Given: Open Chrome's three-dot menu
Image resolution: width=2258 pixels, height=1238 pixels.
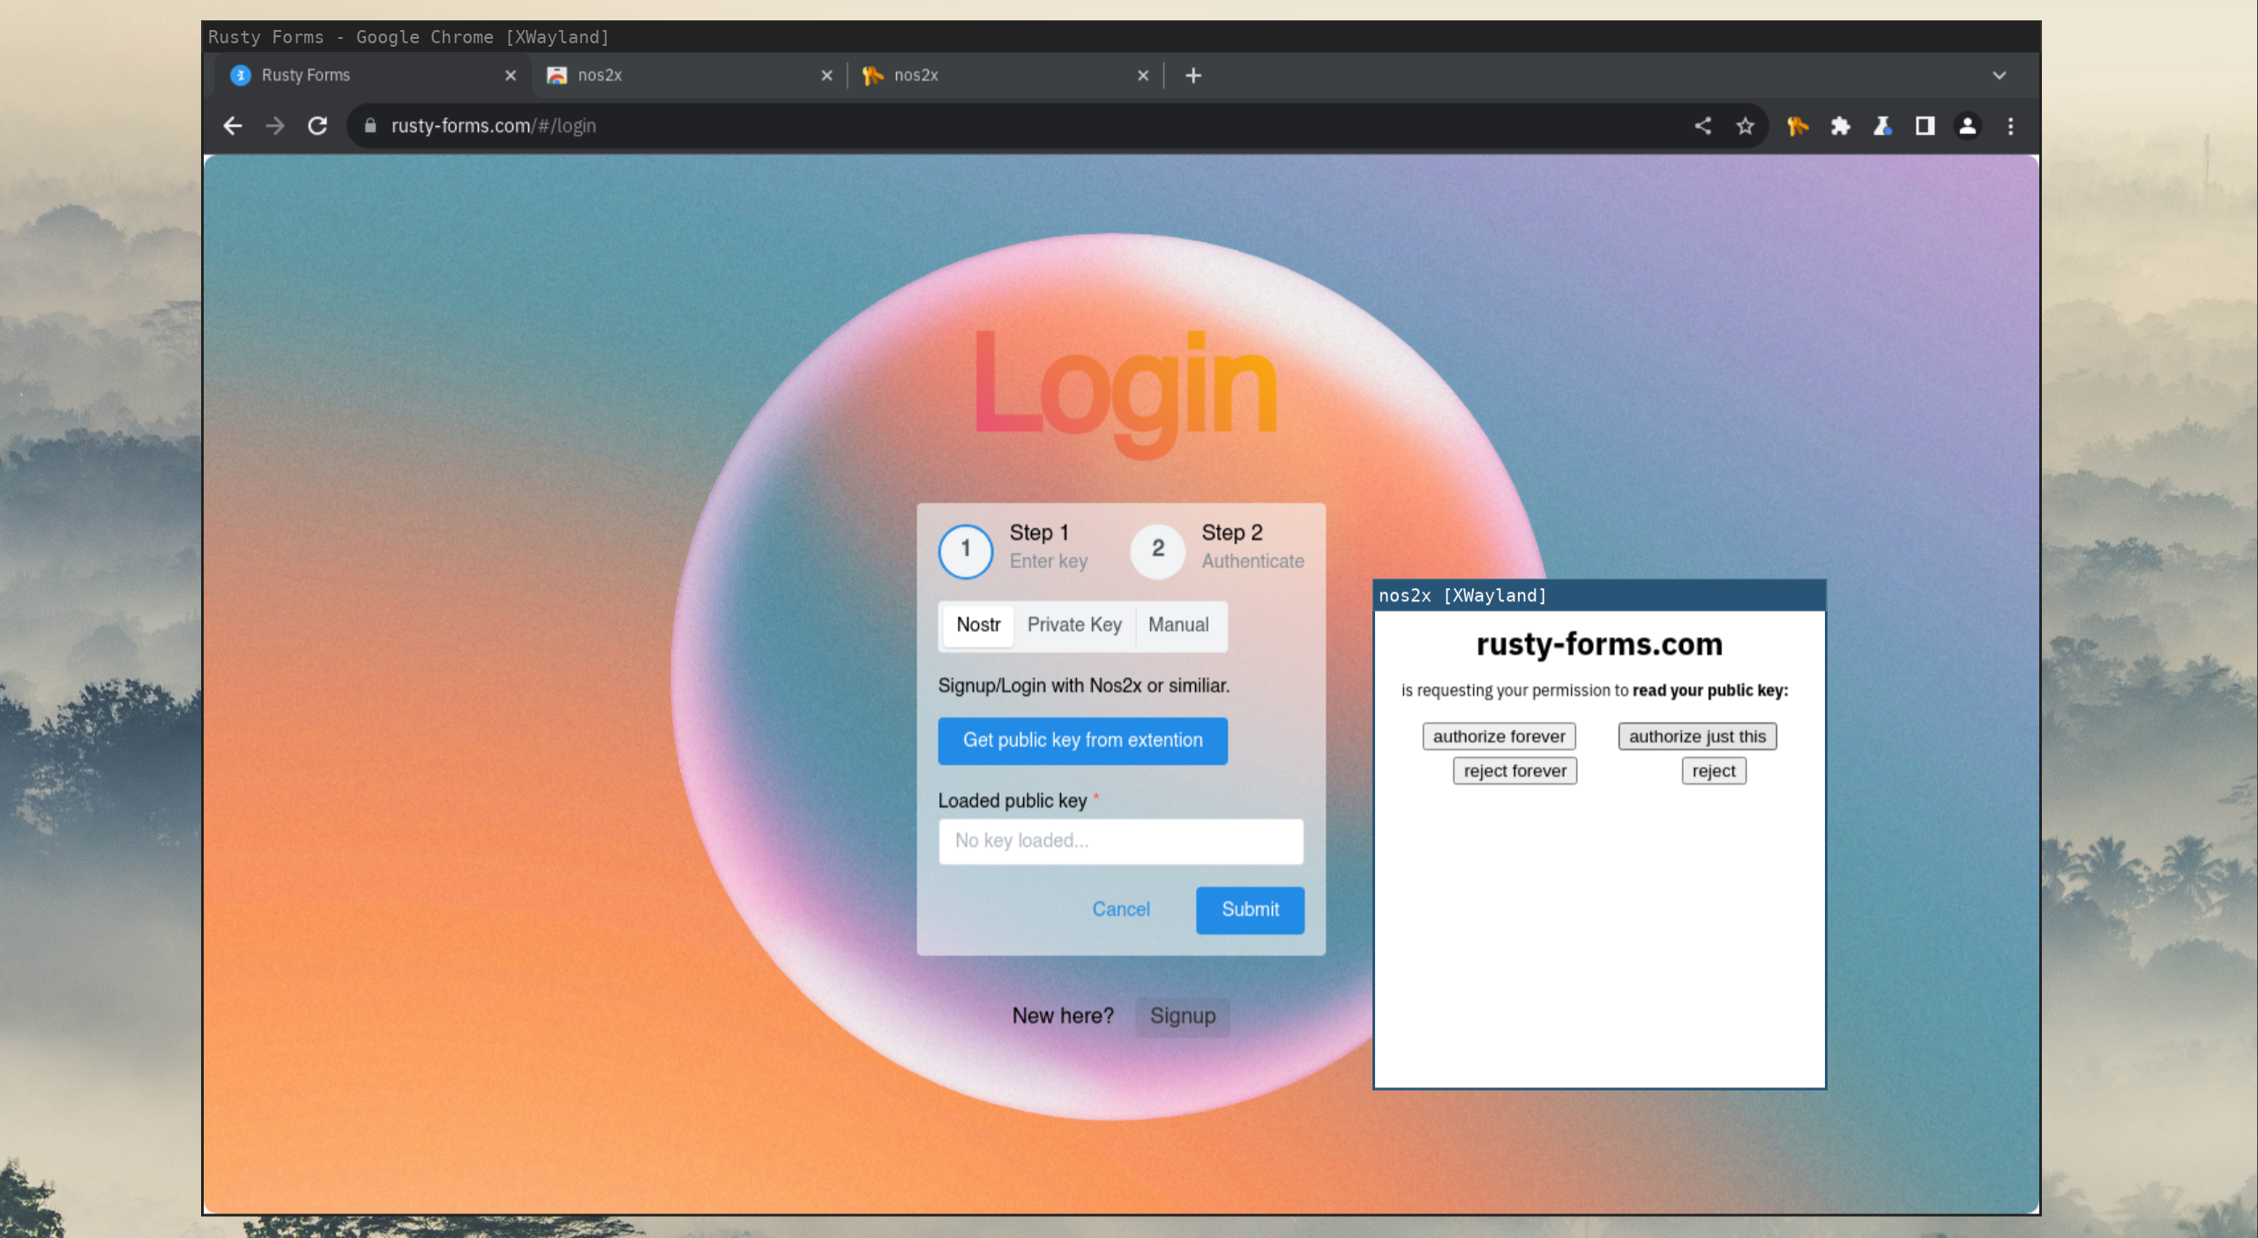Looking at the screenshot, I should pos(2010,126).
